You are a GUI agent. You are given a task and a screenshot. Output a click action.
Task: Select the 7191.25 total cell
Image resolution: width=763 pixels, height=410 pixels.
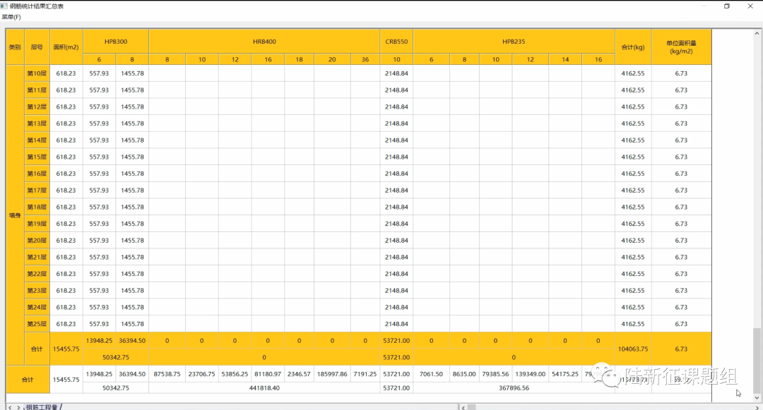coord(365,374)
